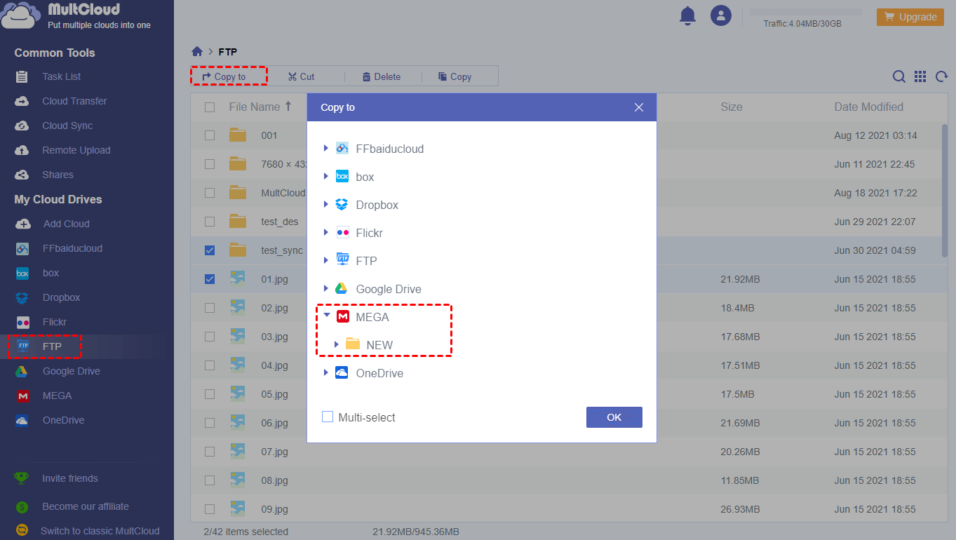Click the Flickr icon in sidebar
956x540 pixels.
(x=22, y=322)
